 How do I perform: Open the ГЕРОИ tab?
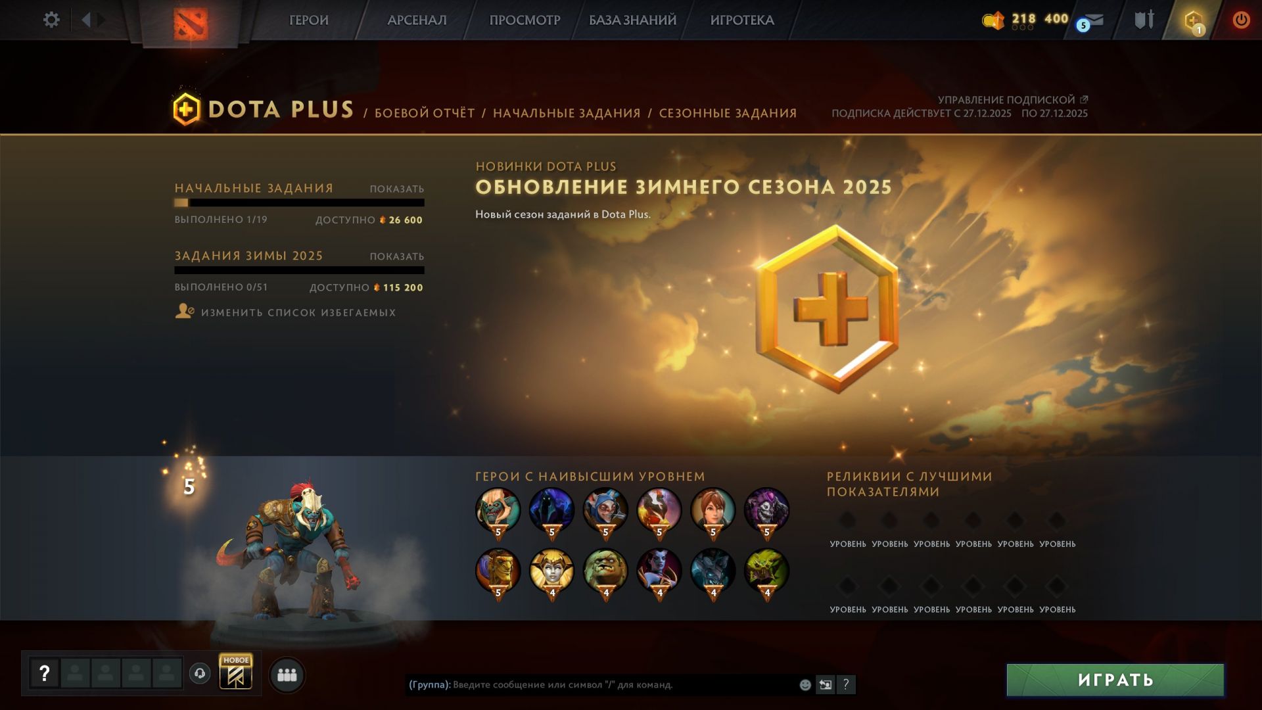[x=309, y=20]
